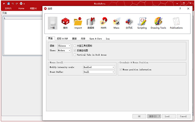195x122 pixels.
Task: Click the OK button
Action: point(139,116)
